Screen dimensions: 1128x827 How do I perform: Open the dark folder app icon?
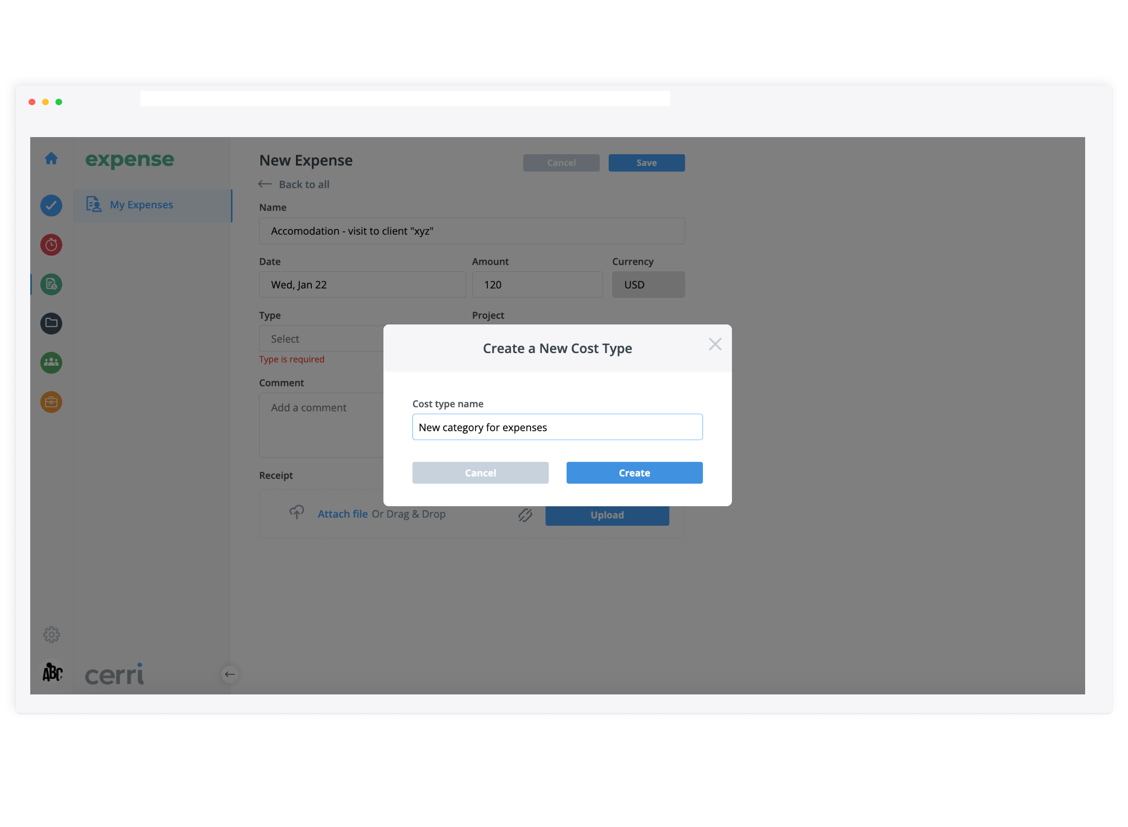[51, 323]
